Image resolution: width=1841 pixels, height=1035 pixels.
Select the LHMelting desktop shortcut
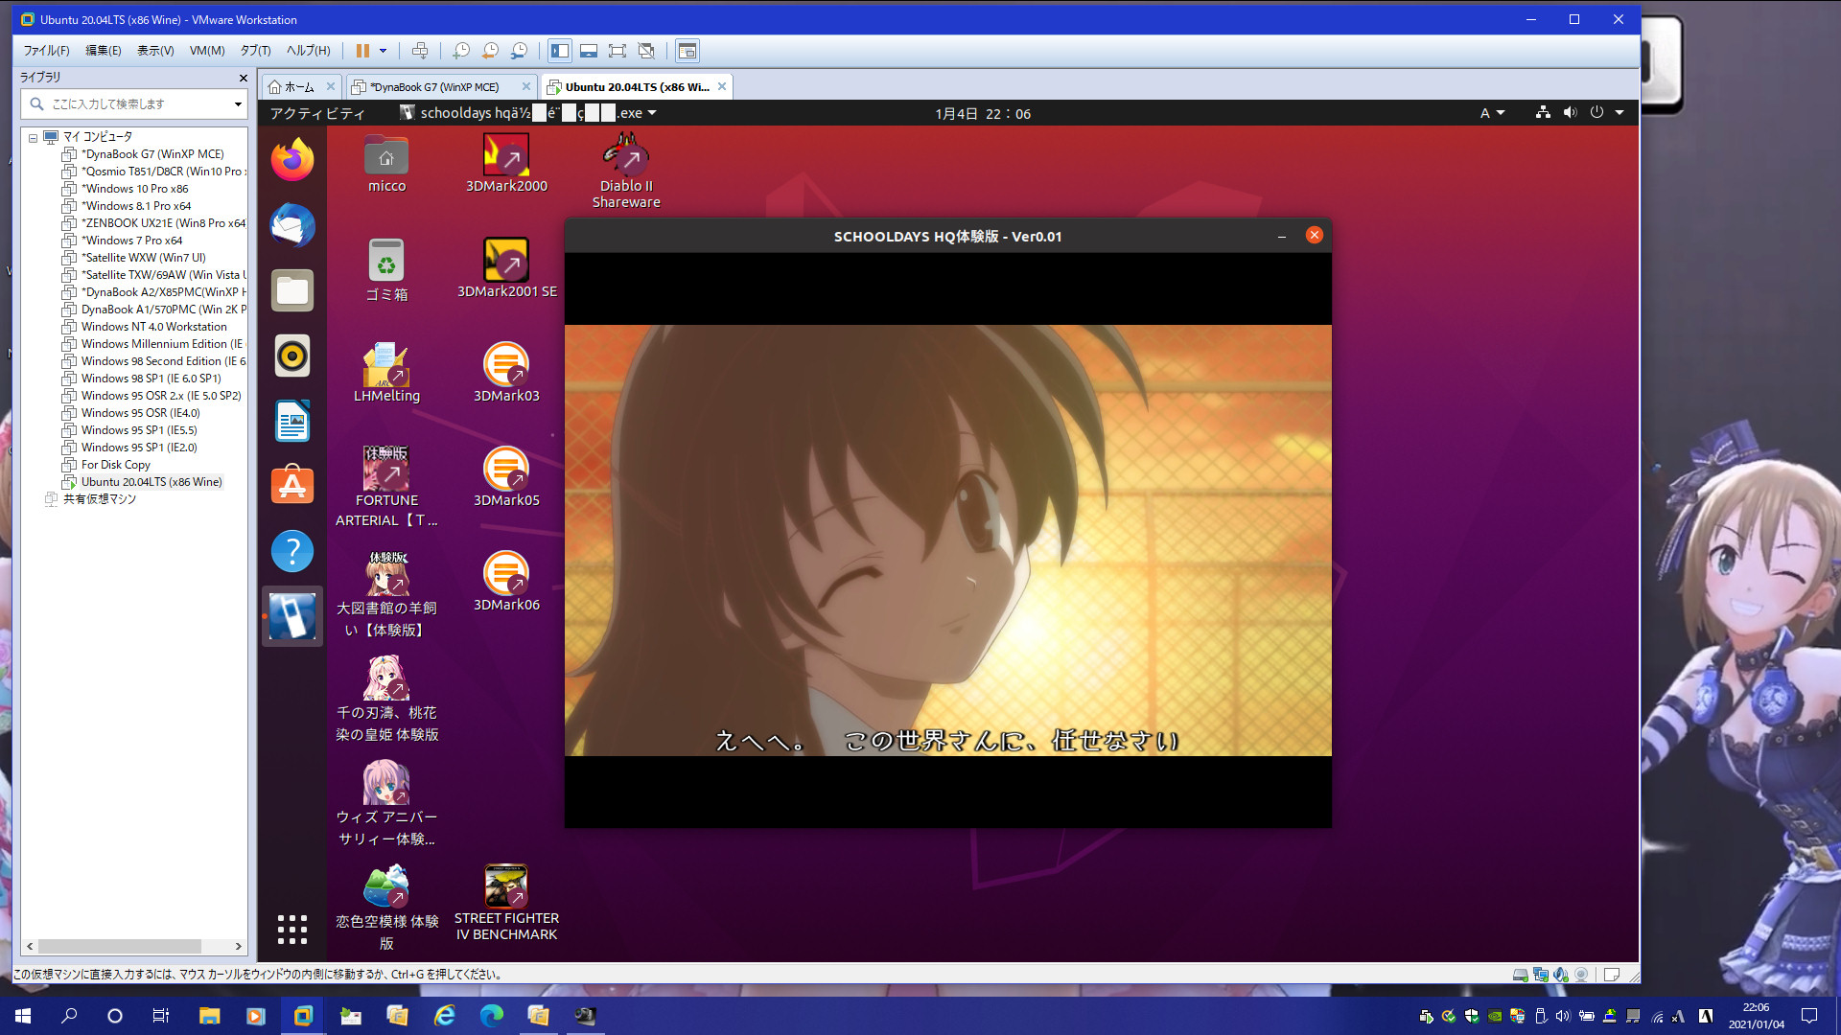[x=386, y=373]
